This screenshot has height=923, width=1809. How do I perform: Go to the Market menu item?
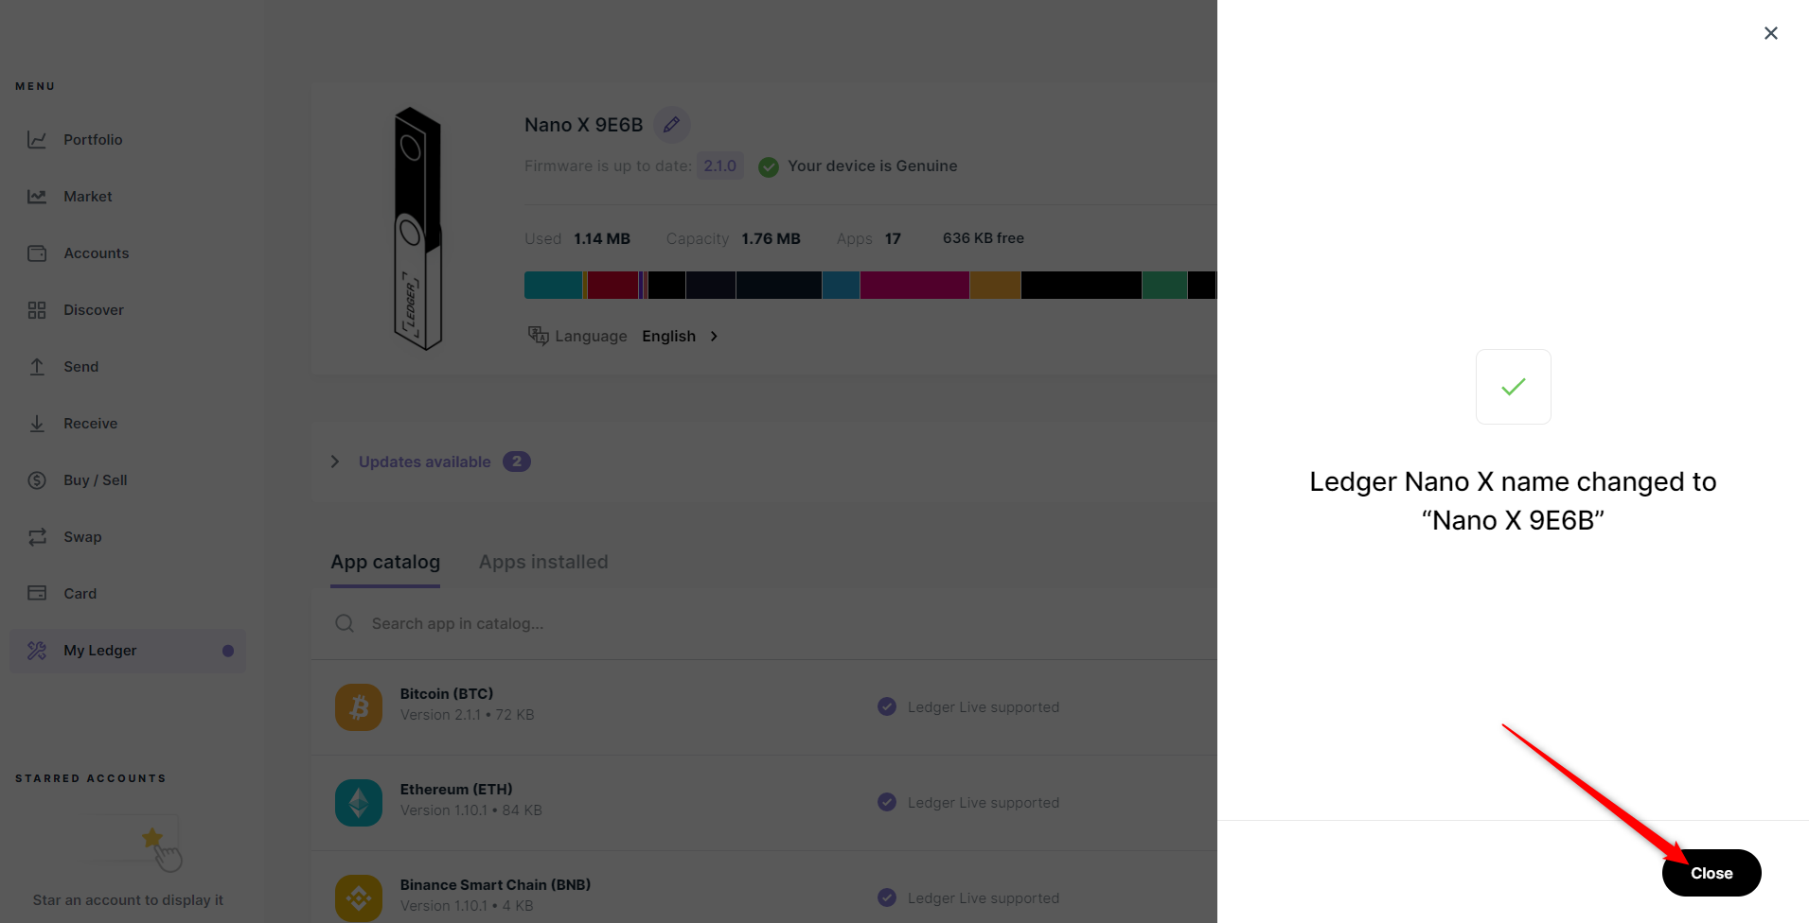(x=88, y=197)
